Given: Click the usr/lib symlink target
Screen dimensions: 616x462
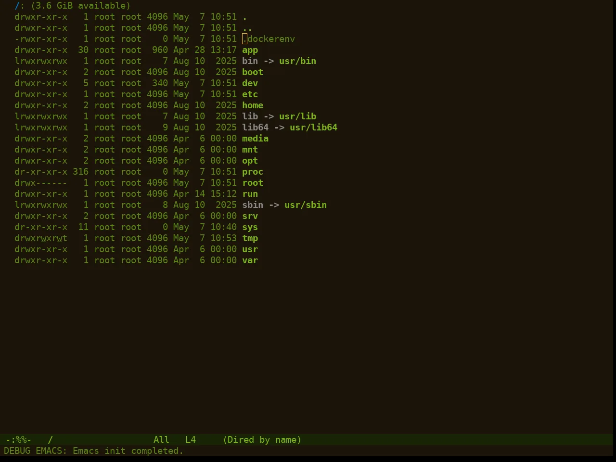Looking at the screenshot, I should (297, 116).
